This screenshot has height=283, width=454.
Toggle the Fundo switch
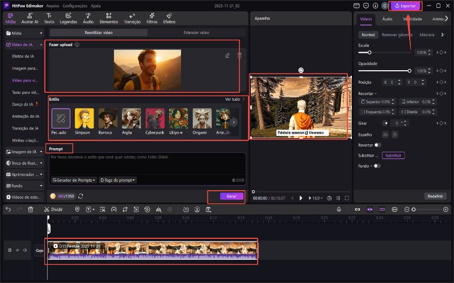coord(377,166)
